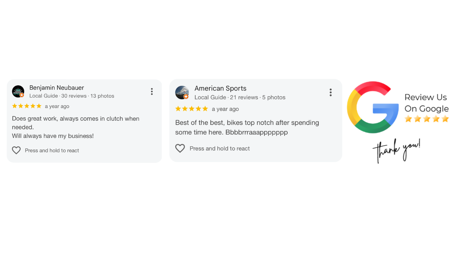
Task: Click American Sports profile avatar
Action: [x=182, y=93]
